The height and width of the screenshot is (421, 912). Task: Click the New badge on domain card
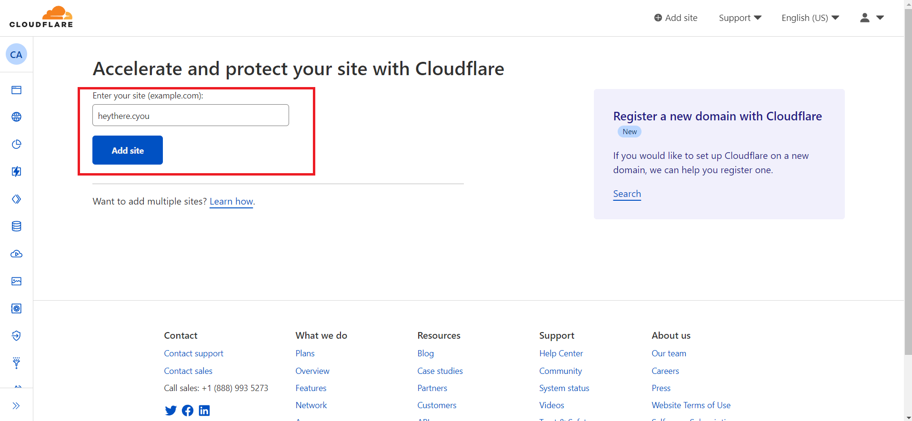pyautogui.click(x=630, y=132)
